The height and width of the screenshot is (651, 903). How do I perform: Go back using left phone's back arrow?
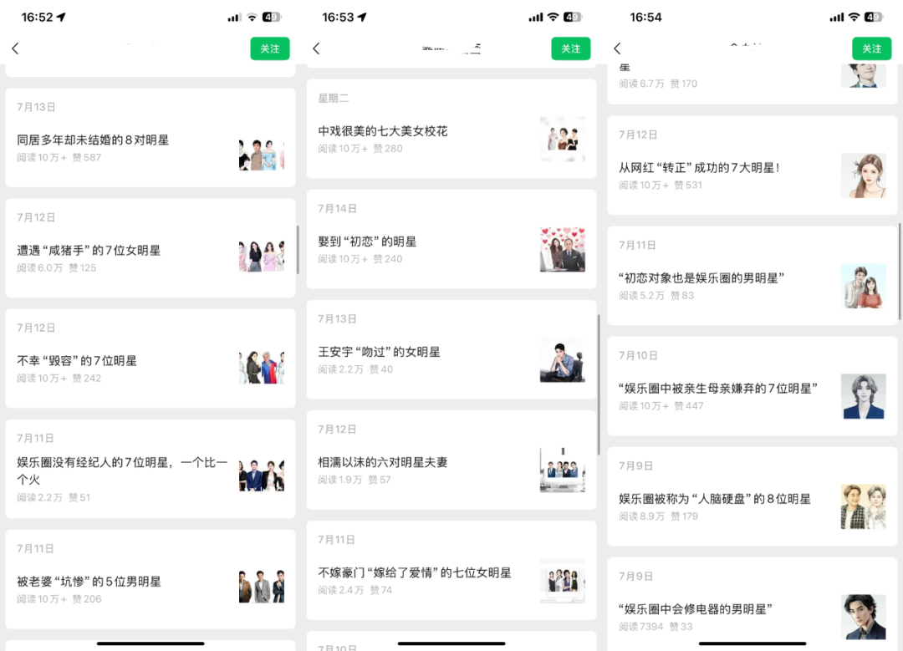click(16, 48)
